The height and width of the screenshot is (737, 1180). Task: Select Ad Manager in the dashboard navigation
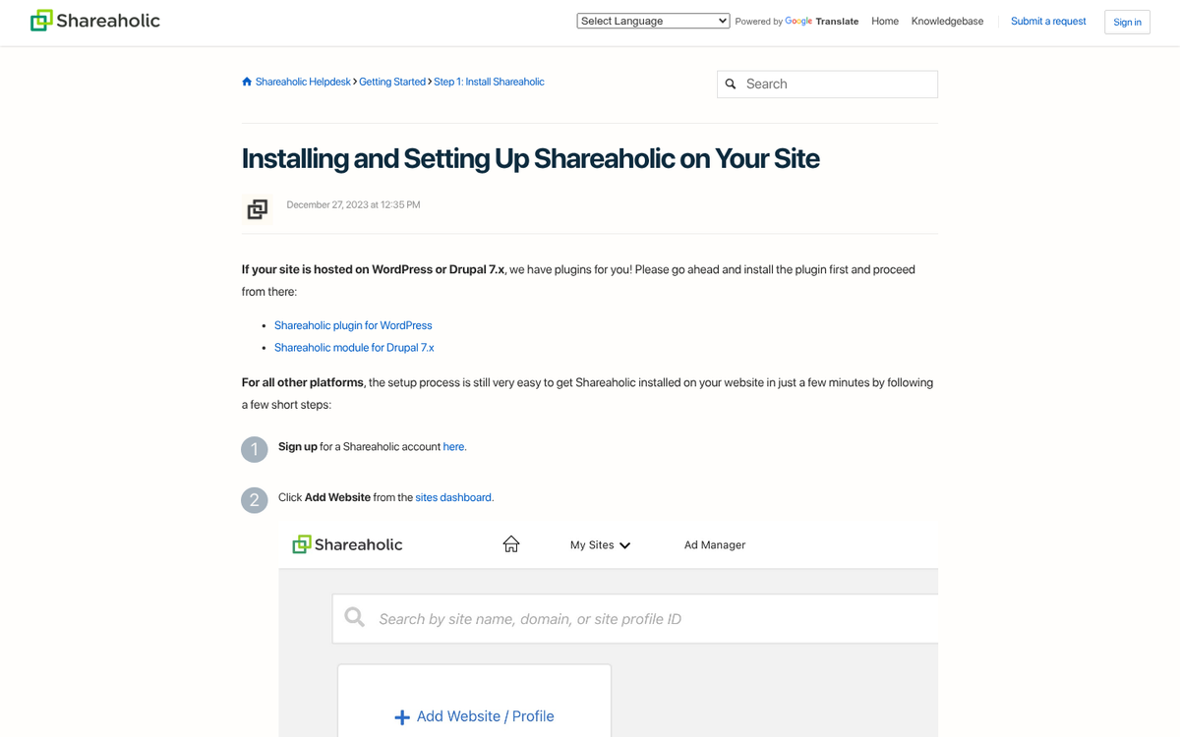[715, 544]
